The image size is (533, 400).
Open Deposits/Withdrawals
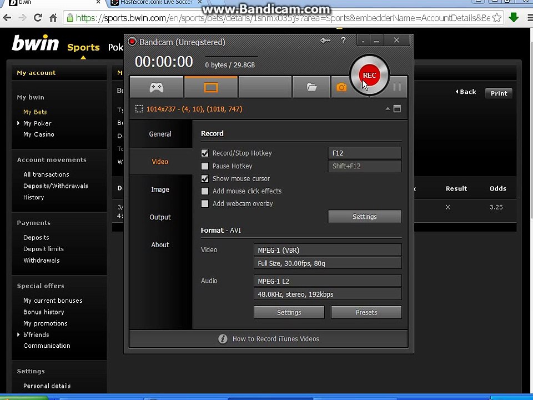[x=56, y=186]
